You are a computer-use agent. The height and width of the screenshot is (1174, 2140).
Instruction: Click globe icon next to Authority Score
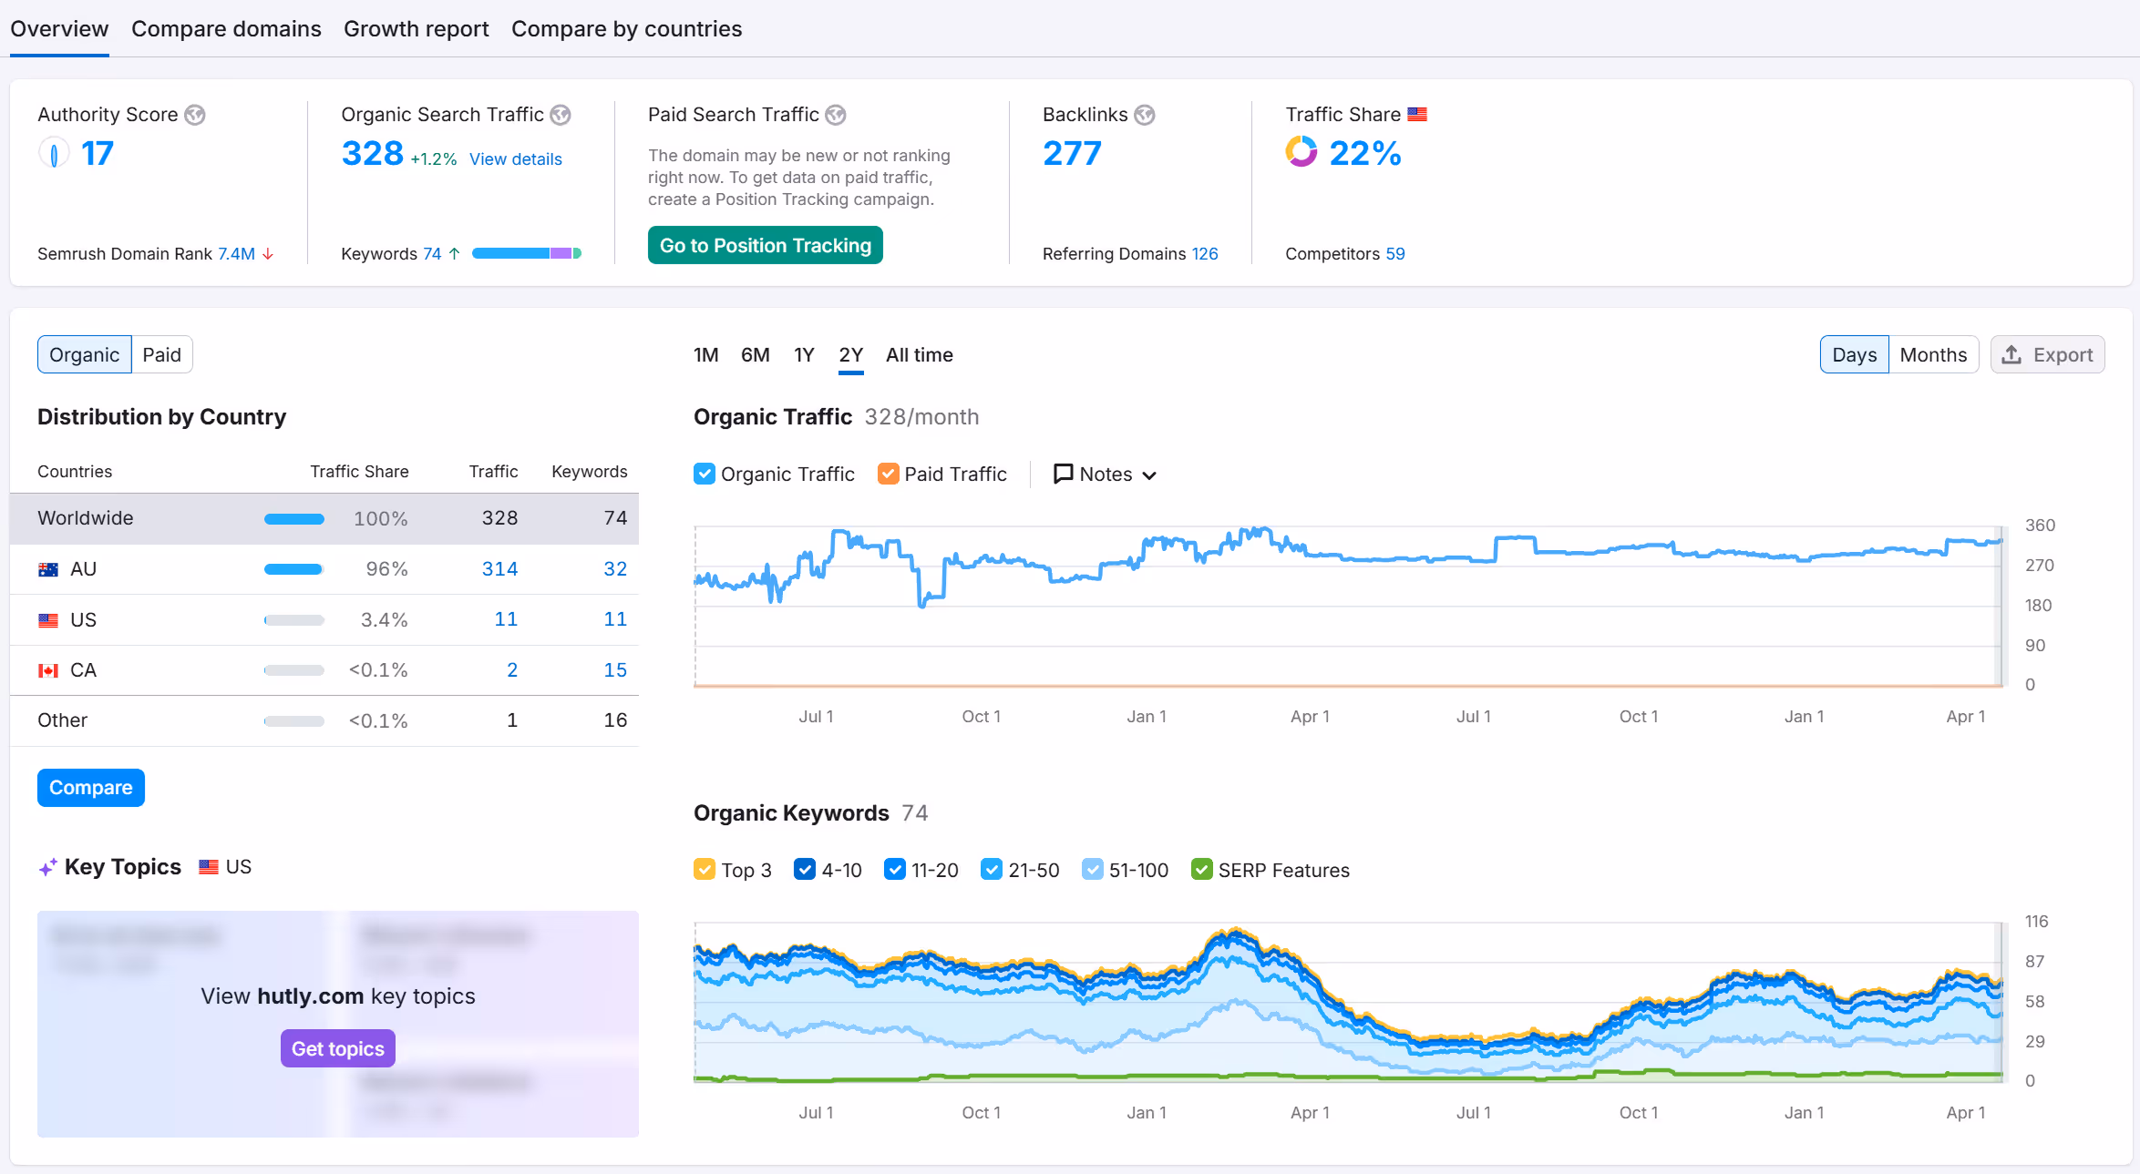195,115
